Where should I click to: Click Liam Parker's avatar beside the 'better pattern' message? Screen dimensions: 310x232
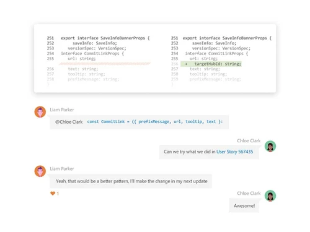pos(40,171)
